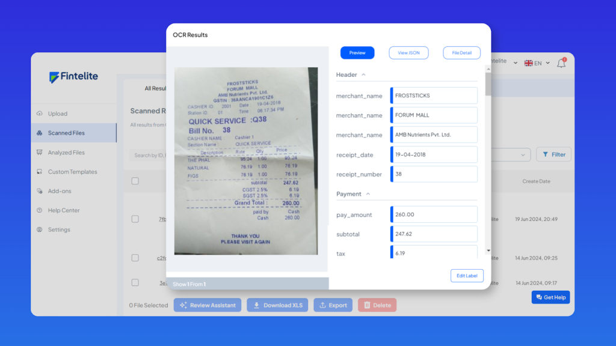The width and height of the screenshot is (616, 346).
Task: Click the receipt_date input field
Action: 434,154
